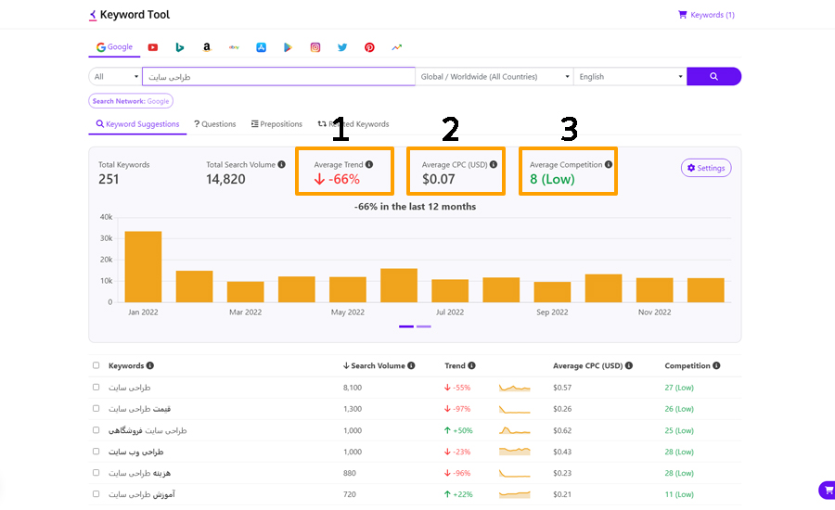This screenshot has height=510, width=835.
Task: Open the English language dropdown
Action: (x=630, y=76)
